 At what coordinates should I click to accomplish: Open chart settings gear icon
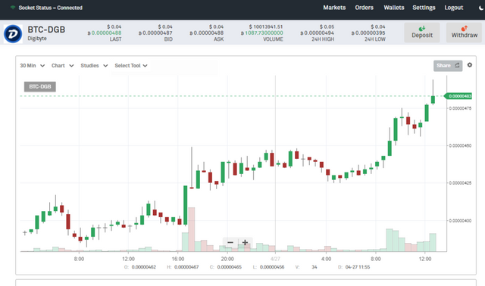(470, 65)
